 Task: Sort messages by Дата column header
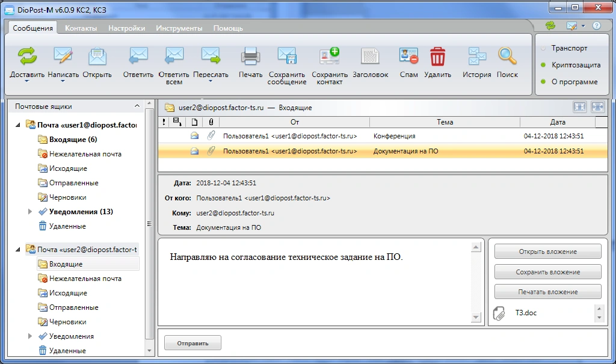tap(558, 122)
